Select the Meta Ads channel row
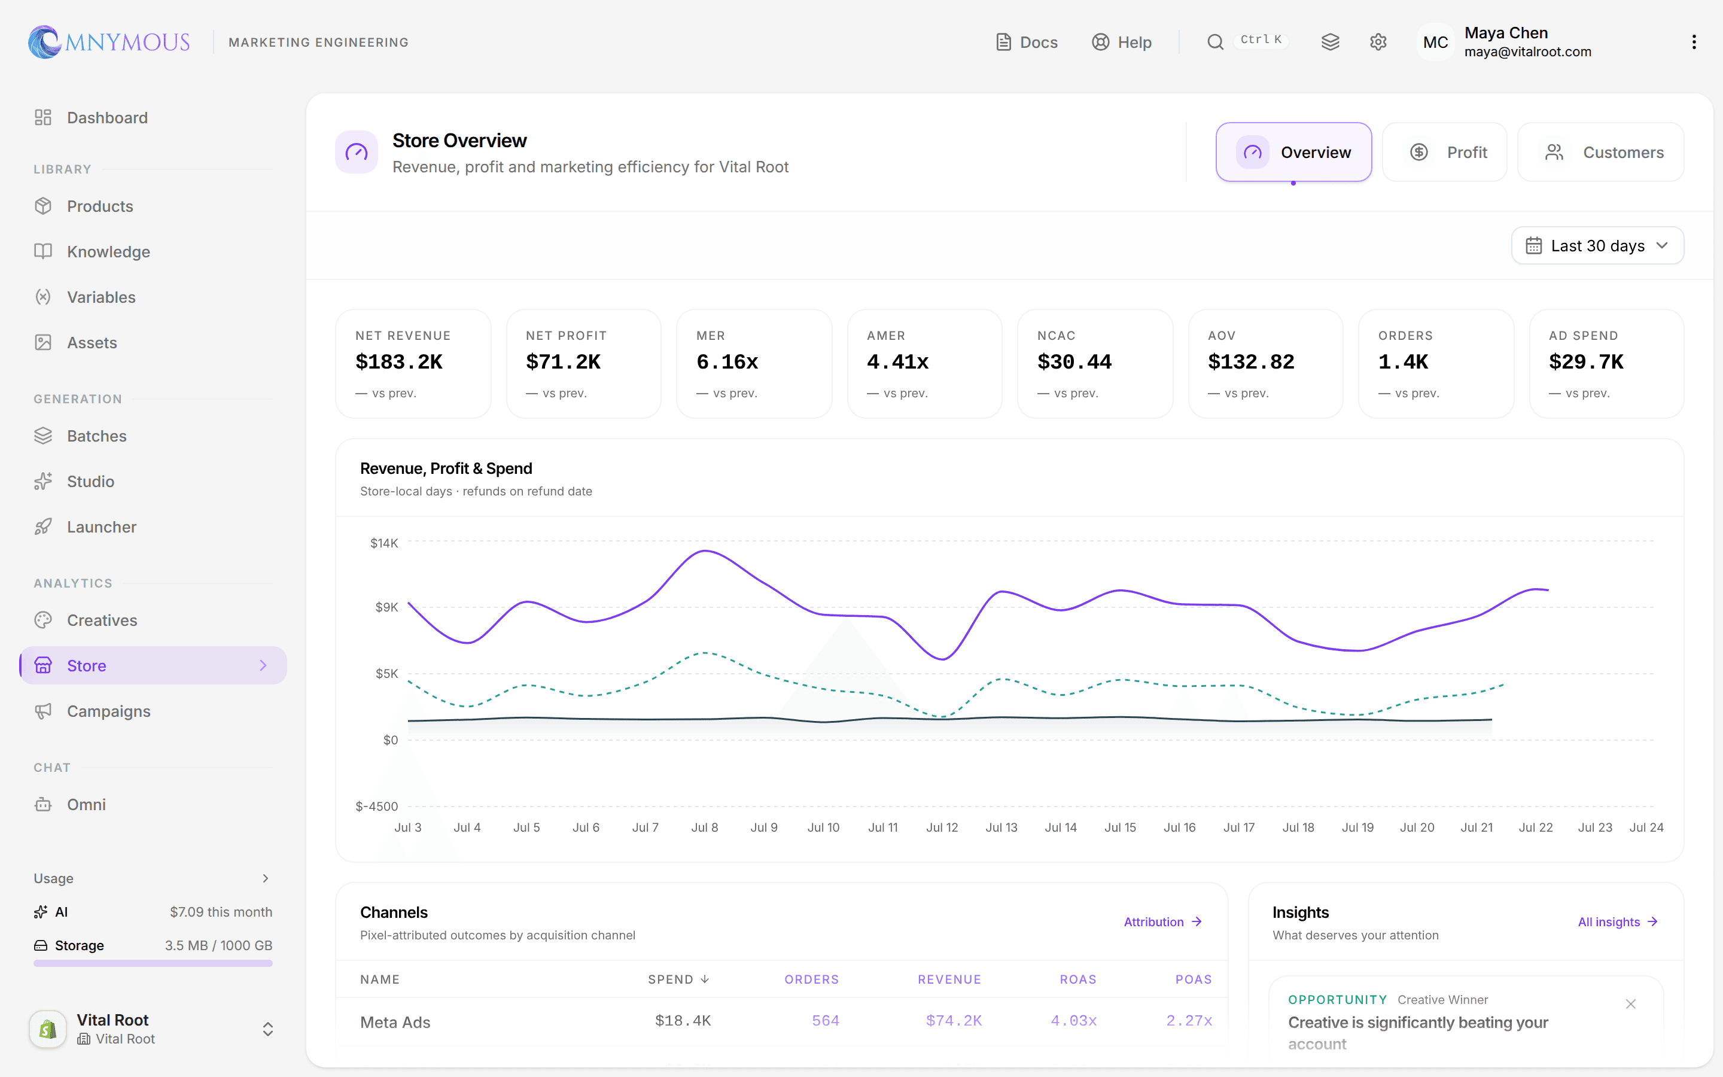Image resolution: width=1723 pixels, height=1077 pixels. pos(782,1021)
